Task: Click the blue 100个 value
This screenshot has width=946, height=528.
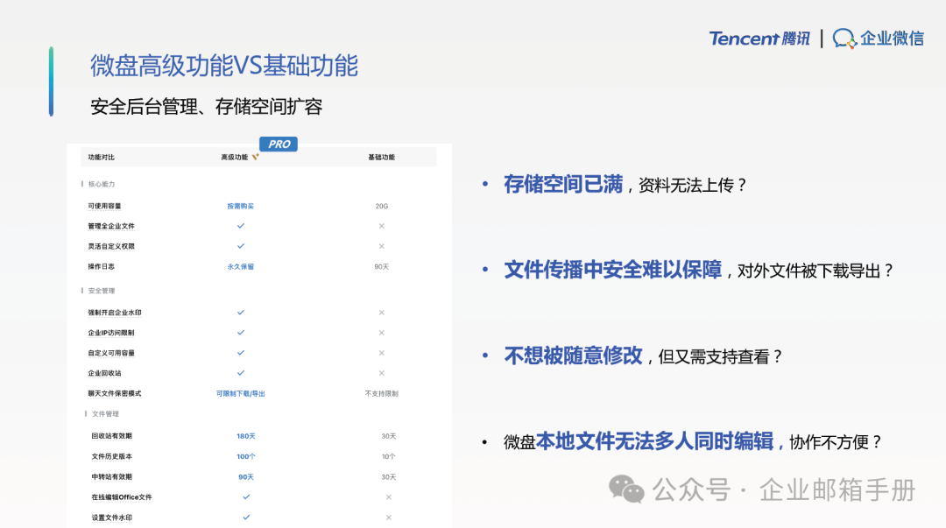Action: (246, 457)
